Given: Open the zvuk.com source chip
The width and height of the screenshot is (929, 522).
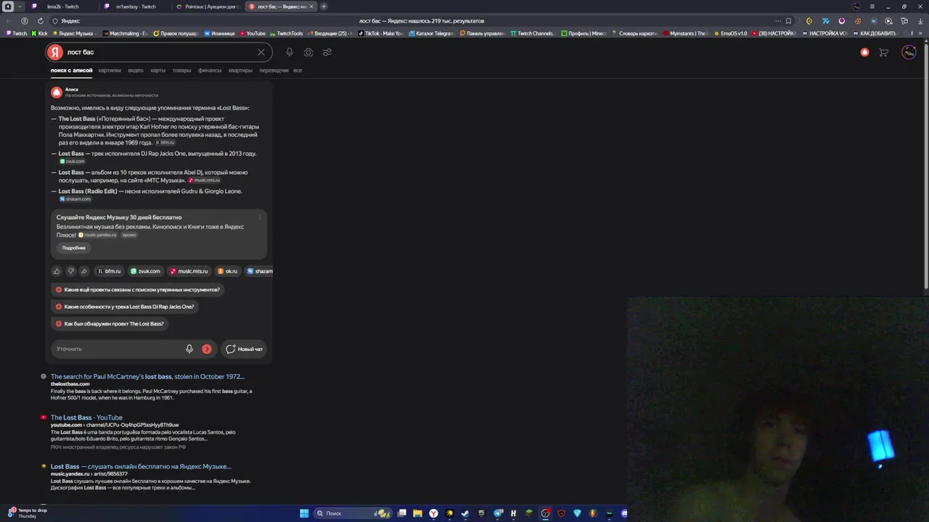Looking at the screenshot, I should [145, 271].
